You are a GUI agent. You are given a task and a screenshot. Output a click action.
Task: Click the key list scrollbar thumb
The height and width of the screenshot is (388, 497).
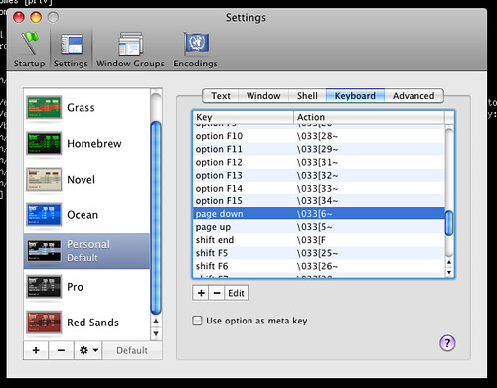click(x=449, y=223)
